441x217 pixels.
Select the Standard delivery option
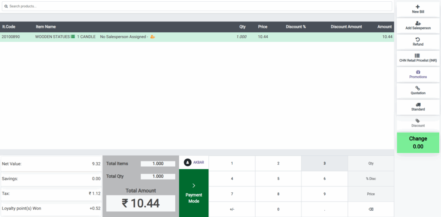click(x=418, y=107)
